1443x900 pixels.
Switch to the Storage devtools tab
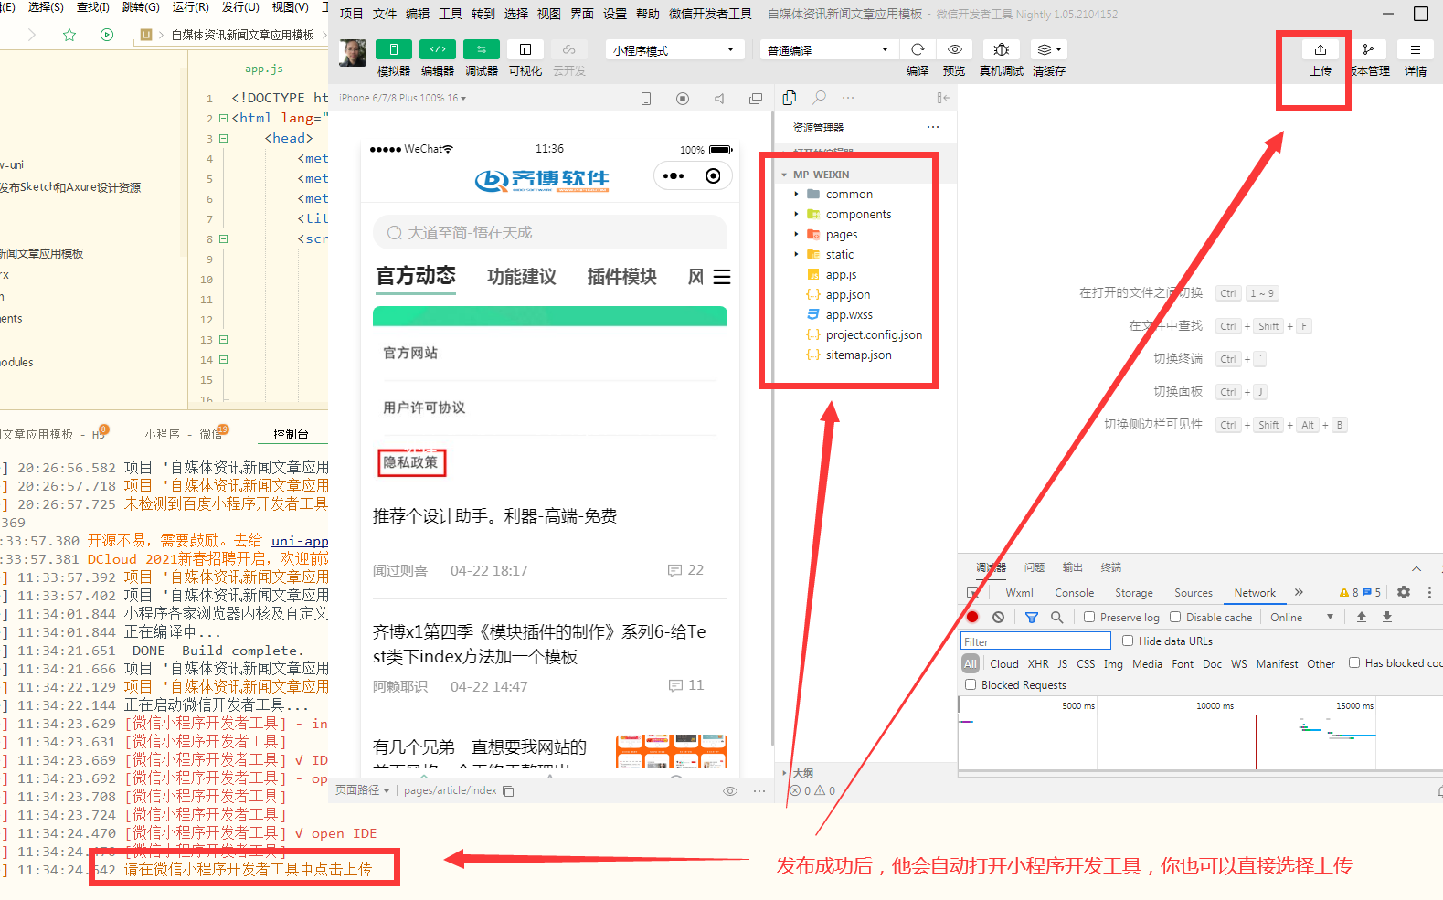[1134, 593]
